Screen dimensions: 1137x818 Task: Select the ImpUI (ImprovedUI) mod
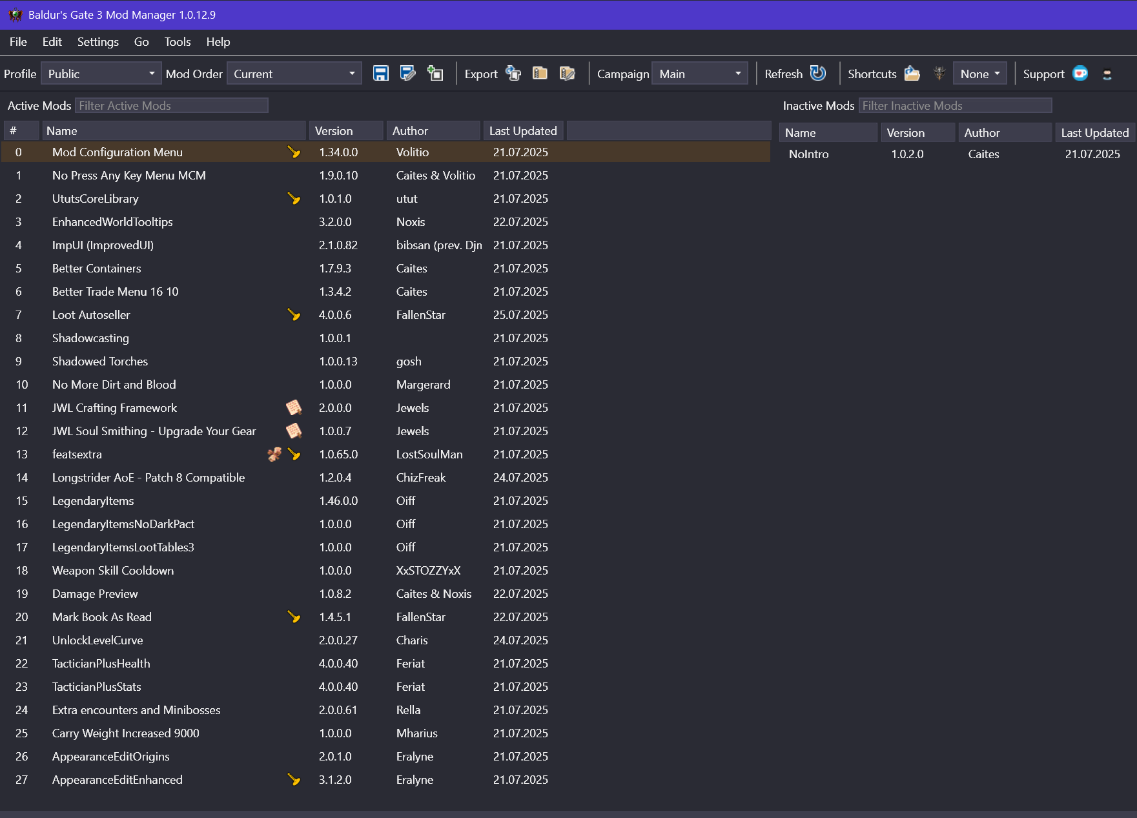387,245
